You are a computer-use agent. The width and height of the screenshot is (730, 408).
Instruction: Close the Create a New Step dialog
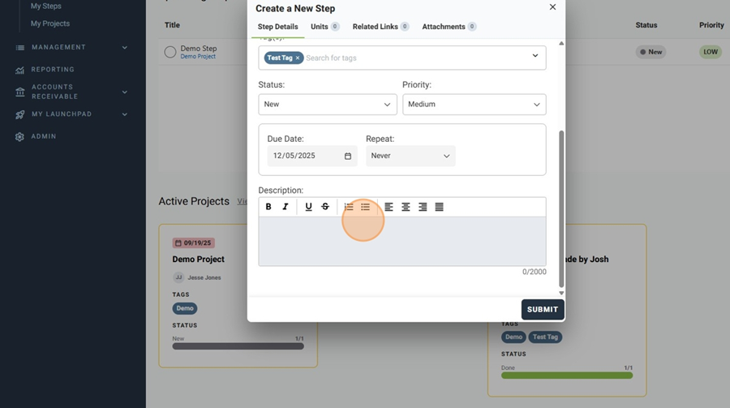coord(552,7)
